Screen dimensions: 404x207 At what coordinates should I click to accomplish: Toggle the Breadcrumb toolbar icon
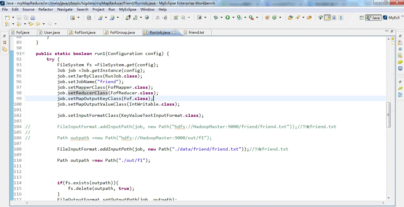tap(321, 17)
